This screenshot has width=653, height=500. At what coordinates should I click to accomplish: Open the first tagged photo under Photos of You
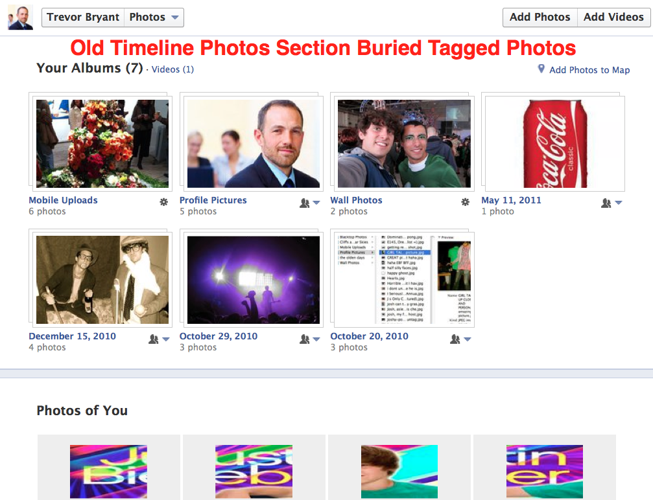point(108,471)
